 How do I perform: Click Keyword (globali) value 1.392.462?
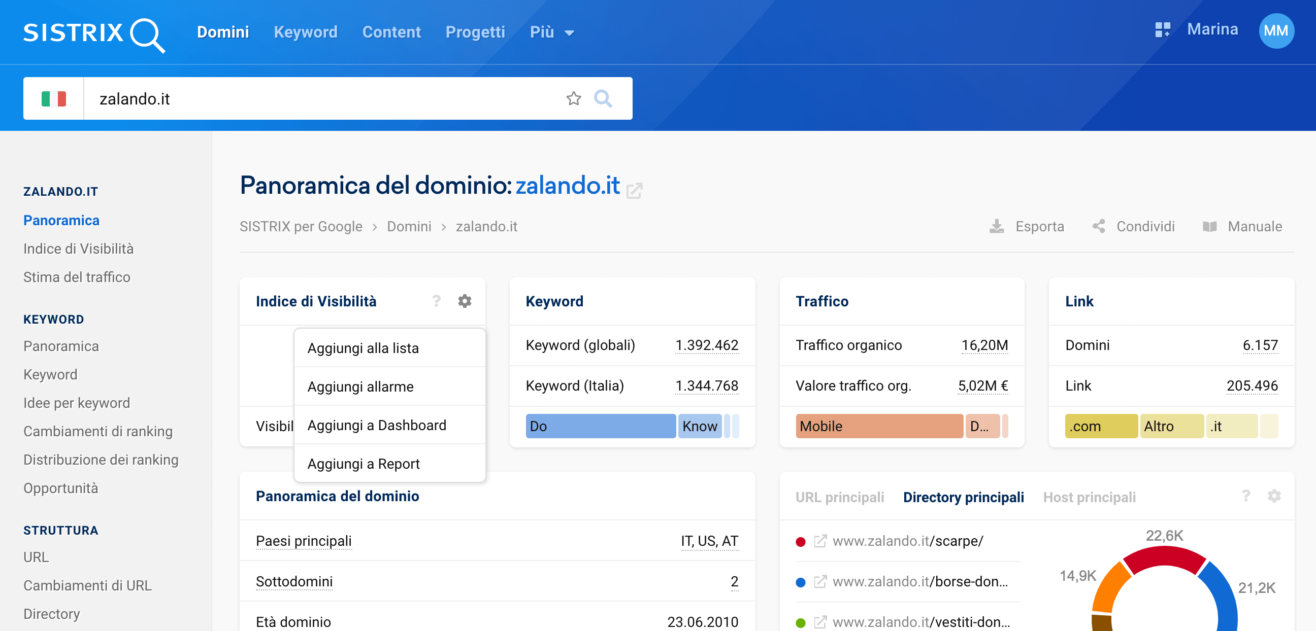click(707, 345)
